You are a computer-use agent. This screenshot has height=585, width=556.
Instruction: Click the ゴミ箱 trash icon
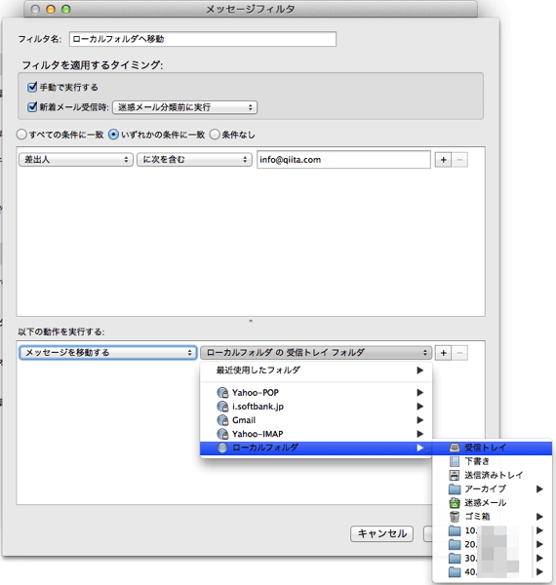[455, 517]
